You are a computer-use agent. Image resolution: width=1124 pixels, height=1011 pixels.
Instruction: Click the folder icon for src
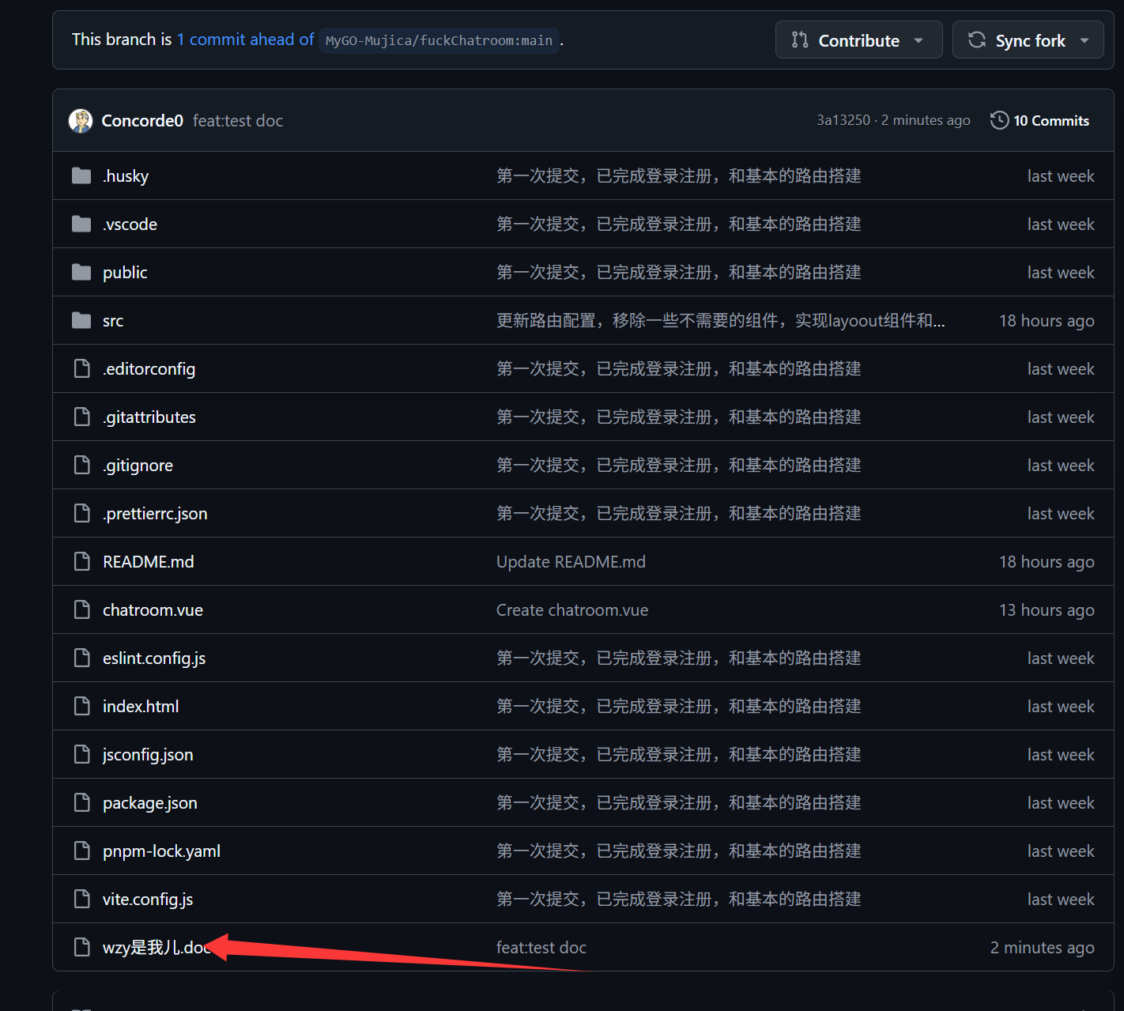pos(81,320)
